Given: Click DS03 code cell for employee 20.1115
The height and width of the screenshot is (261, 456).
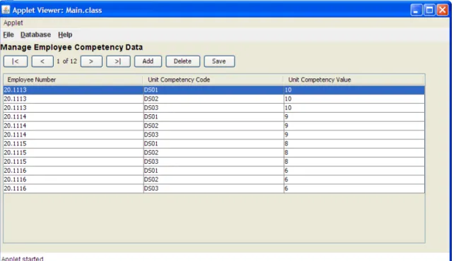Looking at the screenshot, I should [x=214, y=162].
